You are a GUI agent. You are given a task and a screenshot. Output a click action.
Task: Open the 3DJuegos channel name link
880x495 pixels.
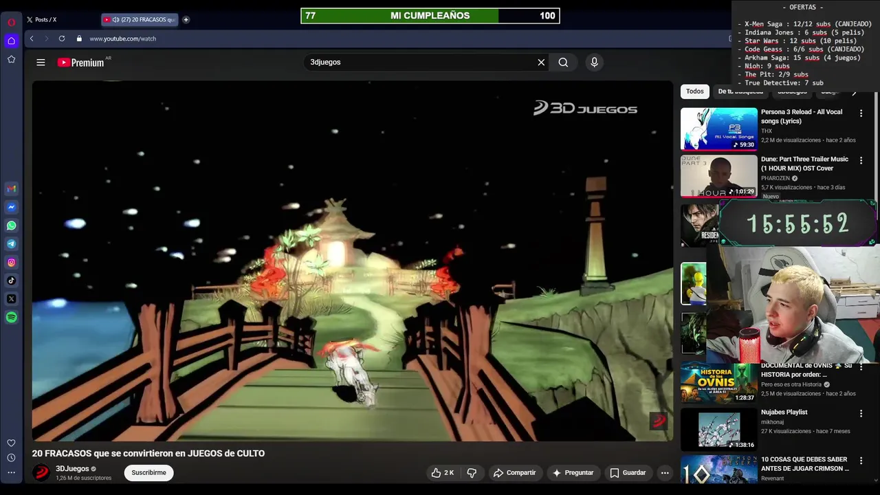coord(72,469)
